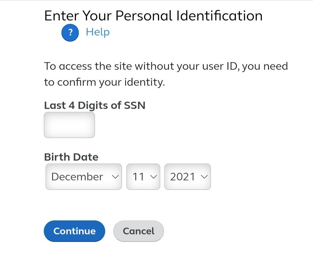Click the chevron arrow beside day 11
The image size is (313, 254).
click(154, 177)
